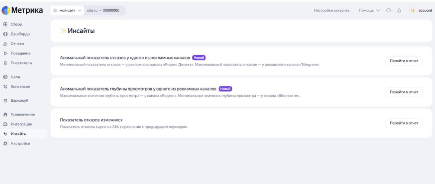The image size is (435, 184).
Task: Click «Перейти в отчет» for view-depth anomaly insight
Action: [404, 92]
